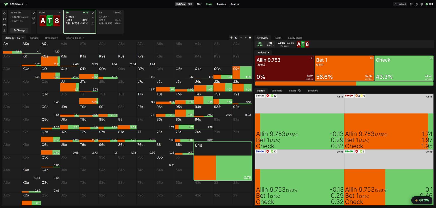Select the BB 88.02 action card
Screen dimensions: 436x208
110,22
